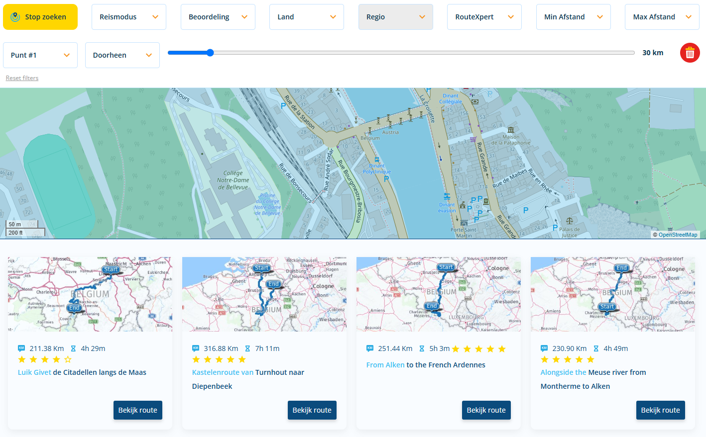Open the Land dropdown
706x437 pixels.
(x=307, y=17)
